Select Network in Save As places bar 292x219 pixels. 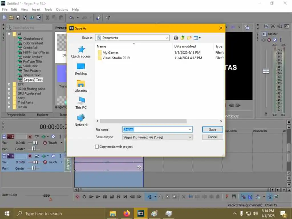tap(81, 120)
